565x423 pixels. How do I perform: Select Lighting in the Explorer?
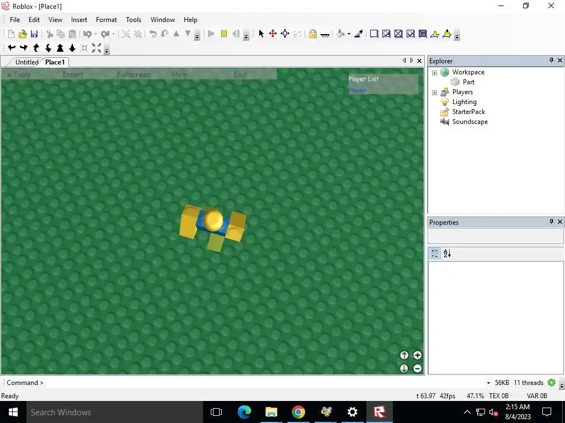pos(464,102)
